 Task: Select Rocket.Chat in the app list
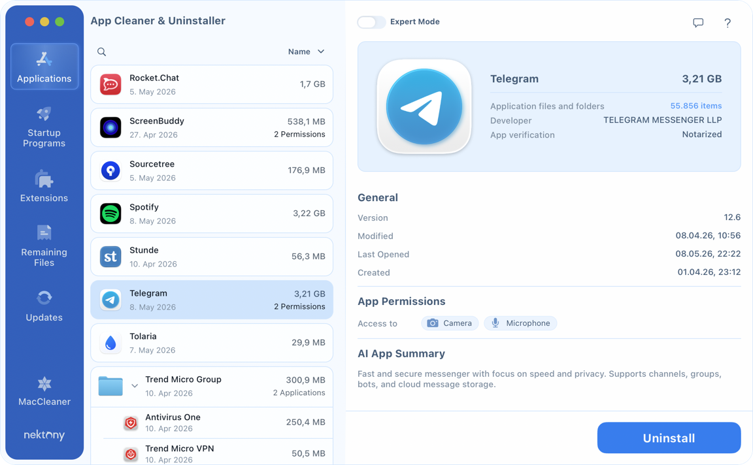(x=212, y=84)
